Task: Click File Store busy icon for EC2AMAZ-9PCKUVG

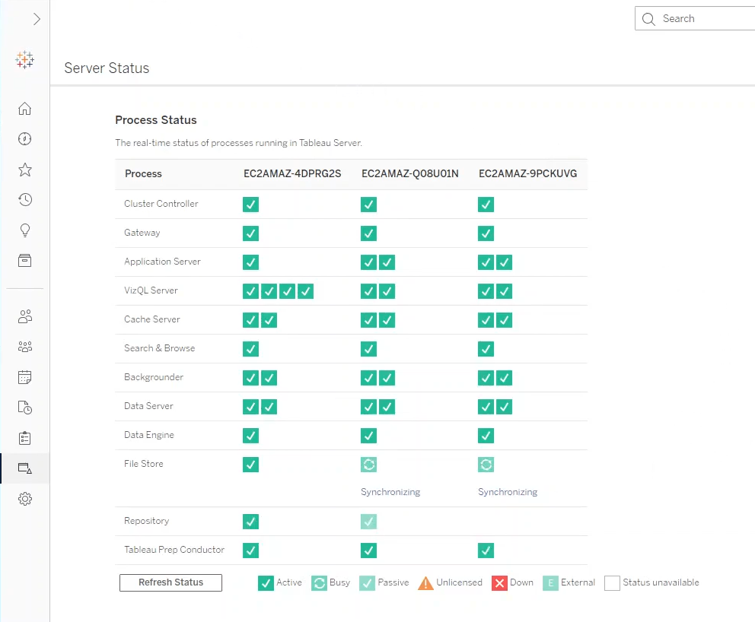Action: [486, 464]
